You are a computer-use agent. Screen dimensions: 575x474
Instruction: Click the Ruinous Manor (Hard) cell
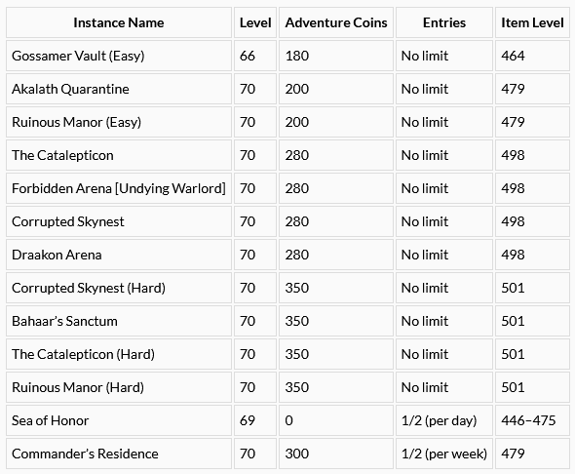[119, 387]
